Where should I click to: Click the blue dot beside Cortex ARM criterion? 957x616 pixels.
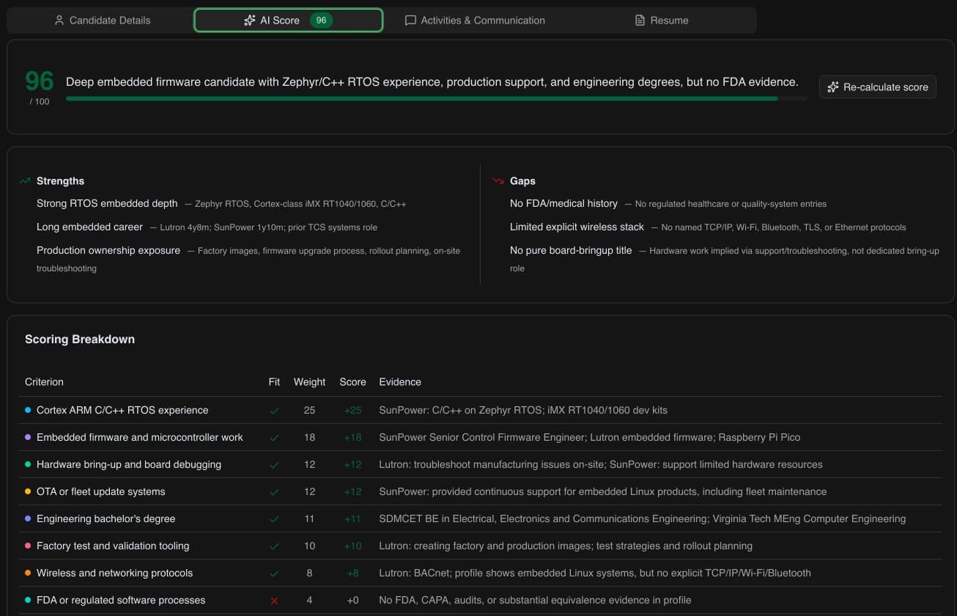click(x=28, y=410)
